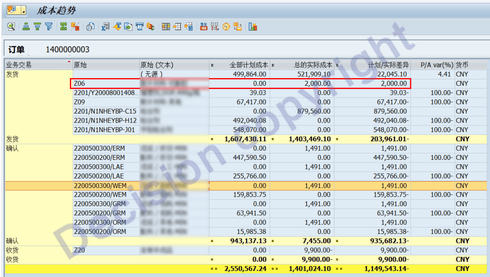Open the Change Layout grid icon
Screen dimensions: 490x277
[166, 27]
